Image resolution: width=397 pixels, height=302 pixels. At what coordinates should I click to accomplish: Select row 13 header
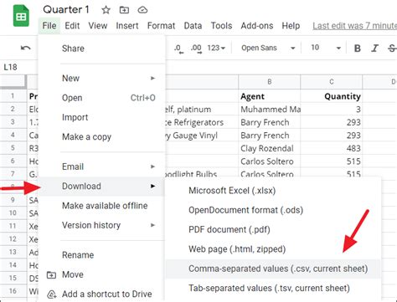click(x=13, y=252)
